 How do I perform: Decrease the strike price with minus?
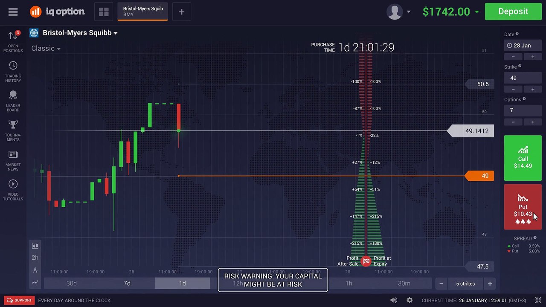[513, 89]
